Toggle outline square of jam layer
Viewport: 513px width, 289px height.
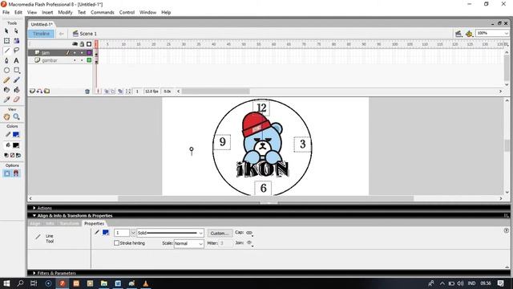point(89,53)
